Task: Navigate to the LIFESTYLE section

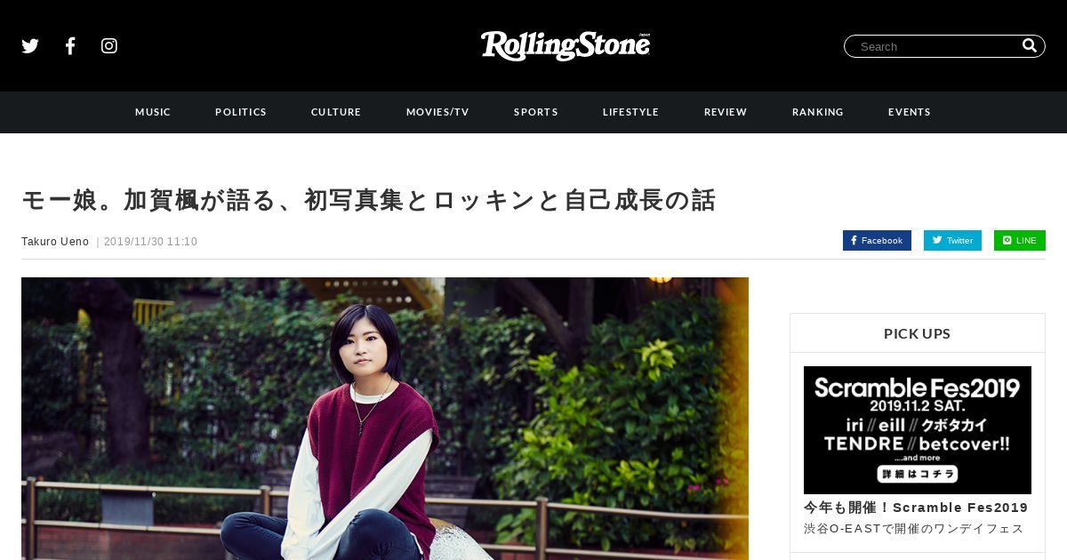Action: pyautogui.click(x=631, y=112)
